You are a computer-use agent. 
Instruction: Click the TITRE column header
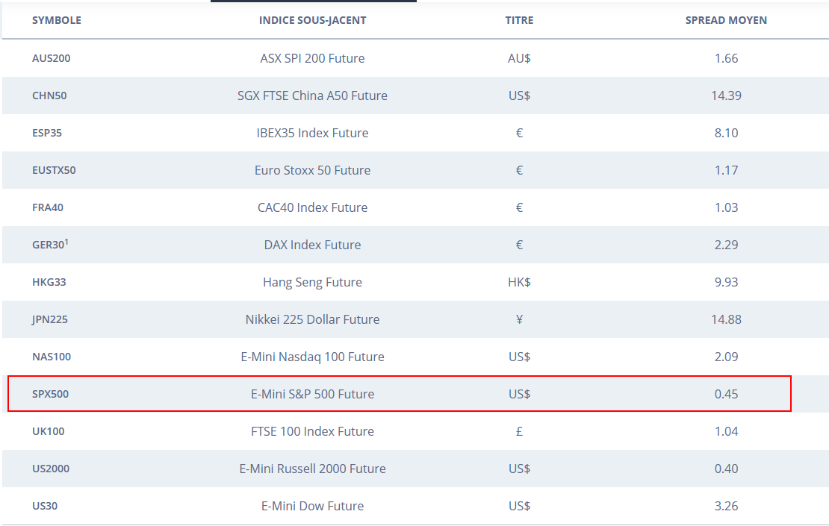[519, 20]
